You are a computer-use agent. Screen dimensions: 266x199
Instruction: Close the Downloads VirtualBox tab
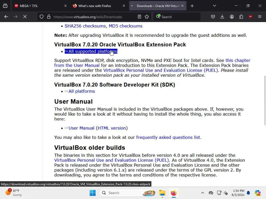point(182,6)
